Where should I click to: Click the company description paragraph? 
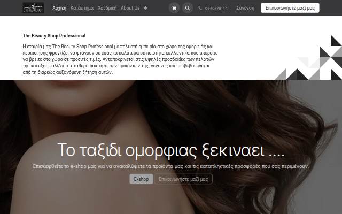[120, 59]
